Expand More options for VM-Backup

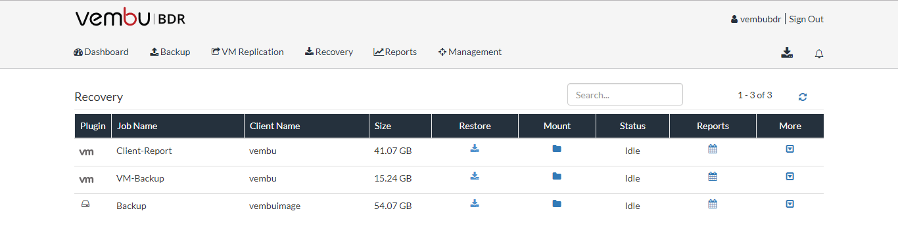[x=790, y=176]
